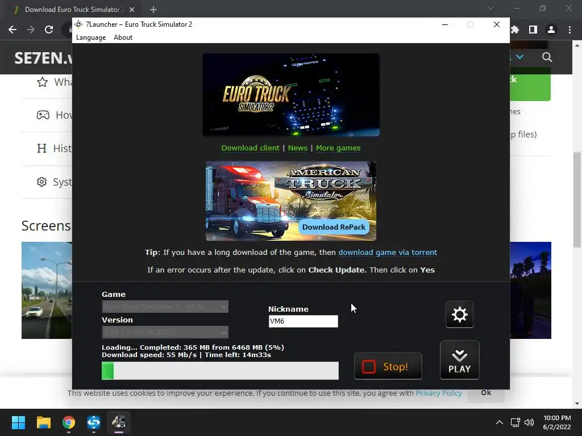582x436 pixels.
Task: Open Privacy Policy link in cookie notice
Action: tap(439, 393)
